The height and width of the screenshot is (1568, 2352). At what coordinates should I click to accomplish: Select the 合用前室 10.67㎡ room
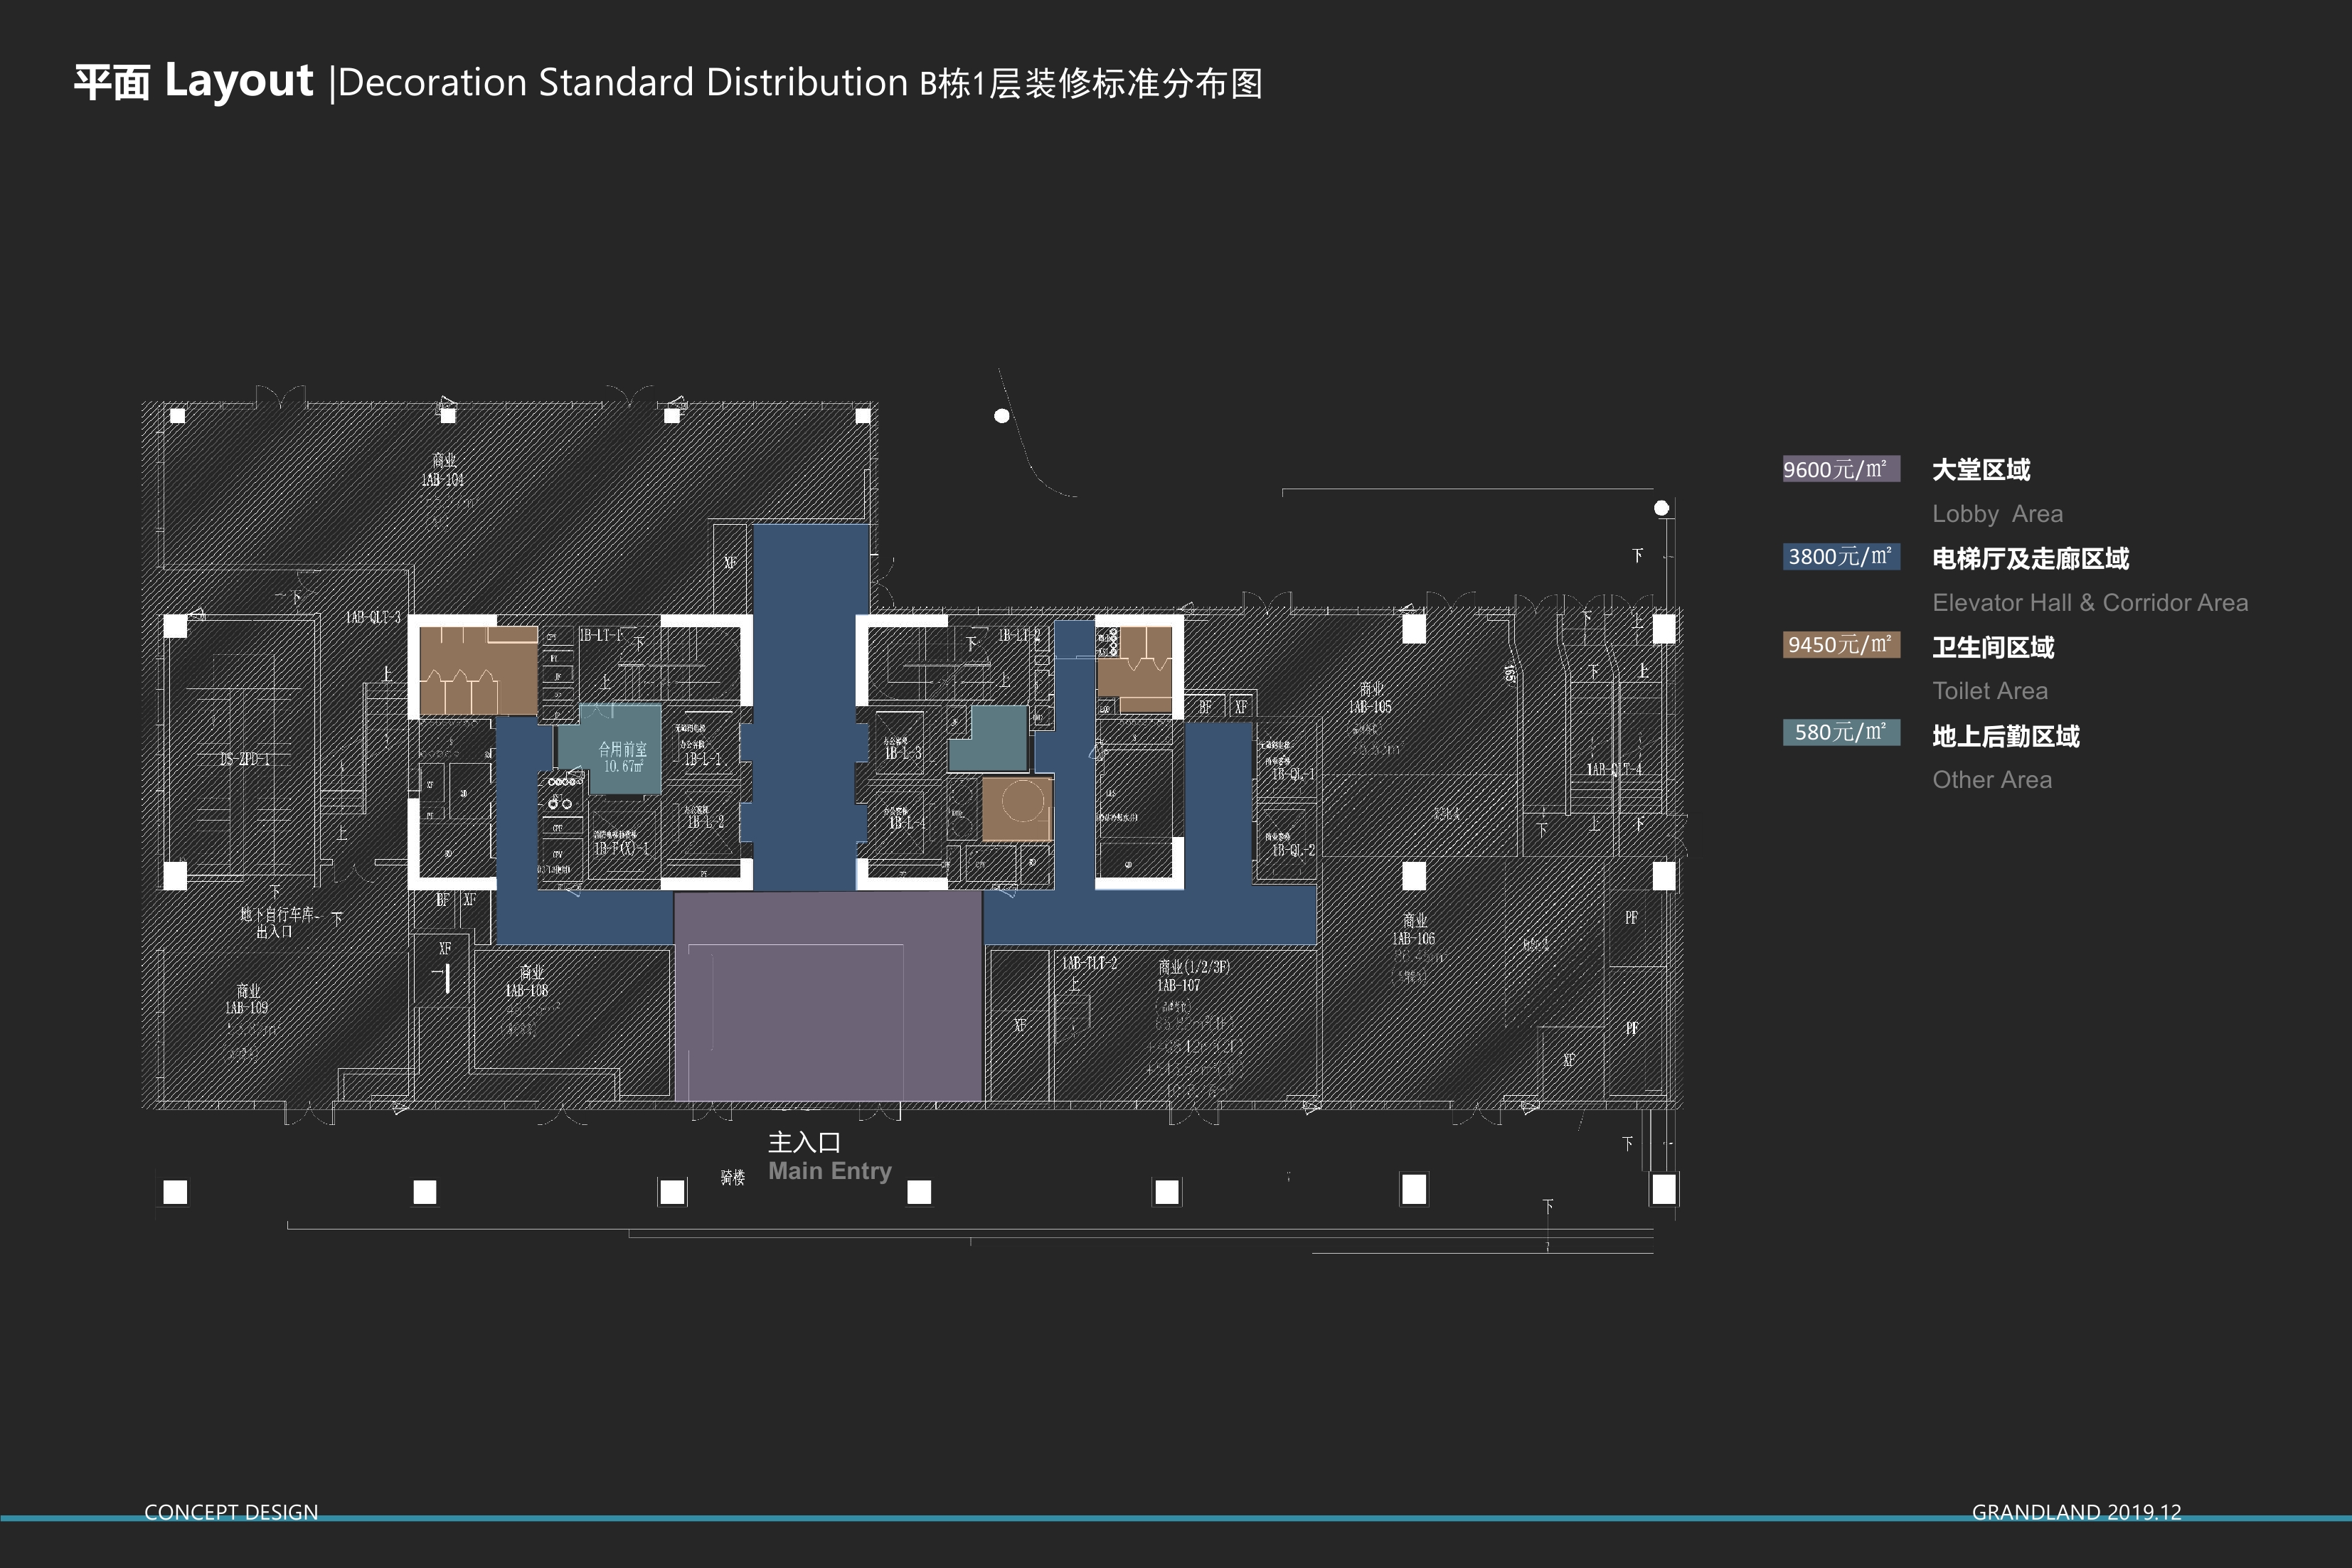click(x=623, y=757)
